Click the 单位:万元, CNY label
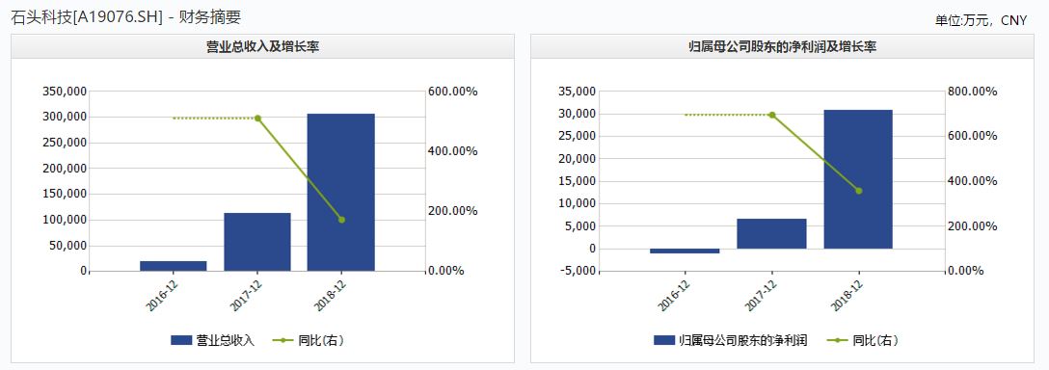The height and width of the screenshot is (370, 1049). (x=981, y=21)
